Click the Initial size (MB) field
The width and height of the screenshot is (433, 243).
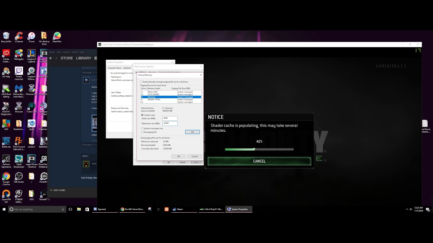[x=170, y=118]
